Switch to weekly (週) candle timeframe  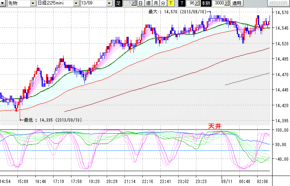click(148, 3)
